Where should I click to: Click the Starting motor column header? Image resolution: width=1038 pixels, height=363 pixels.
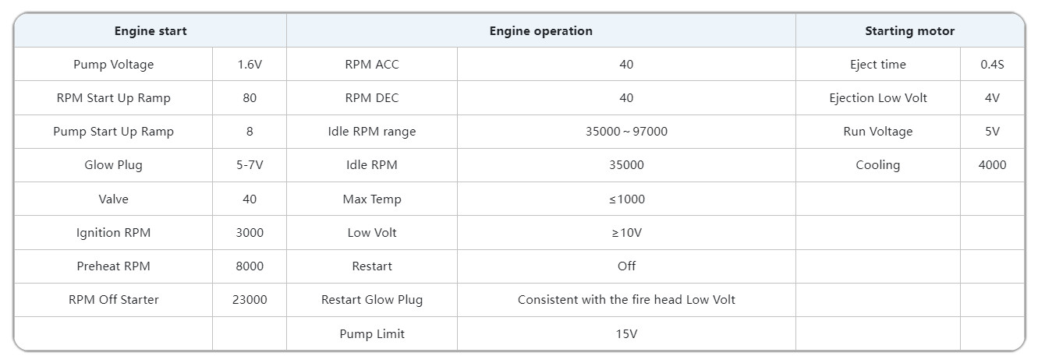click(x=909, y=31)
